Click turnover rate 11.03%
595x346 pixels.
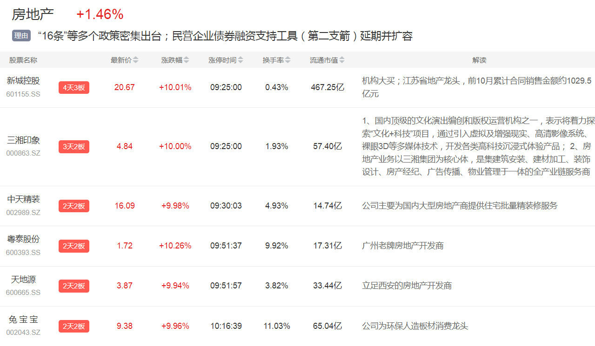point(277,326)
